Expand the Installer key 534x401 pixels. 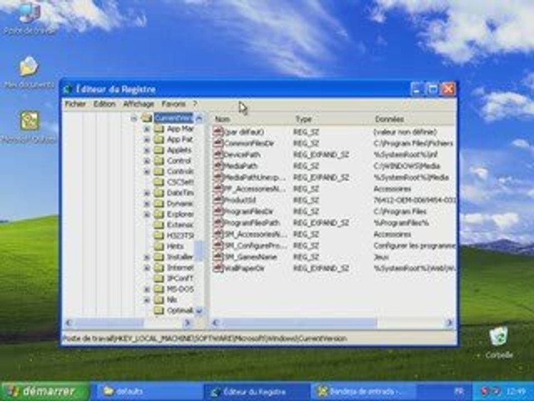(147, 257)
